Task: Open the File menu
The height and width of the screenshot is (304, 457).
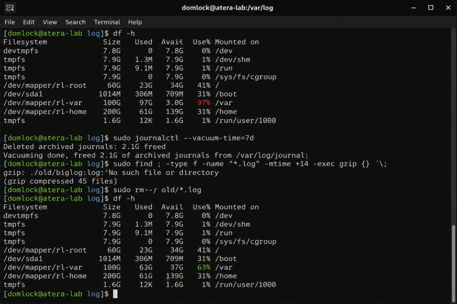Action: point(10,22)
